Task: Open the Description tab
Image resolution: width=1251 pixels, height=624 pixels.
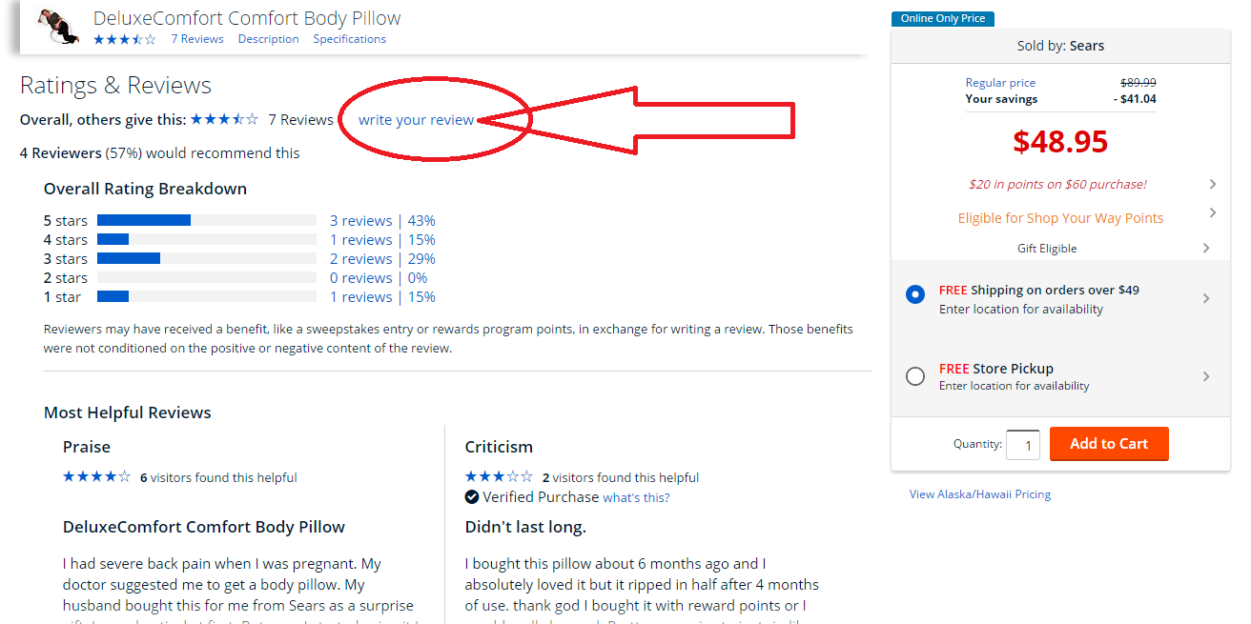Action: (268, 39)
